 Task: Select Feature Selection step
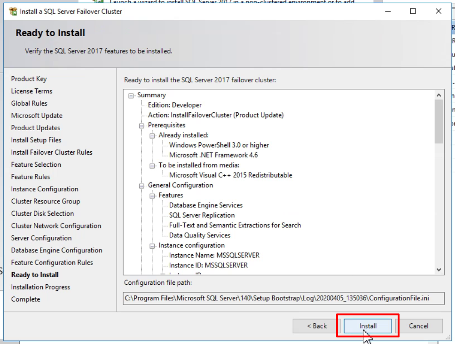click(36, 164)
